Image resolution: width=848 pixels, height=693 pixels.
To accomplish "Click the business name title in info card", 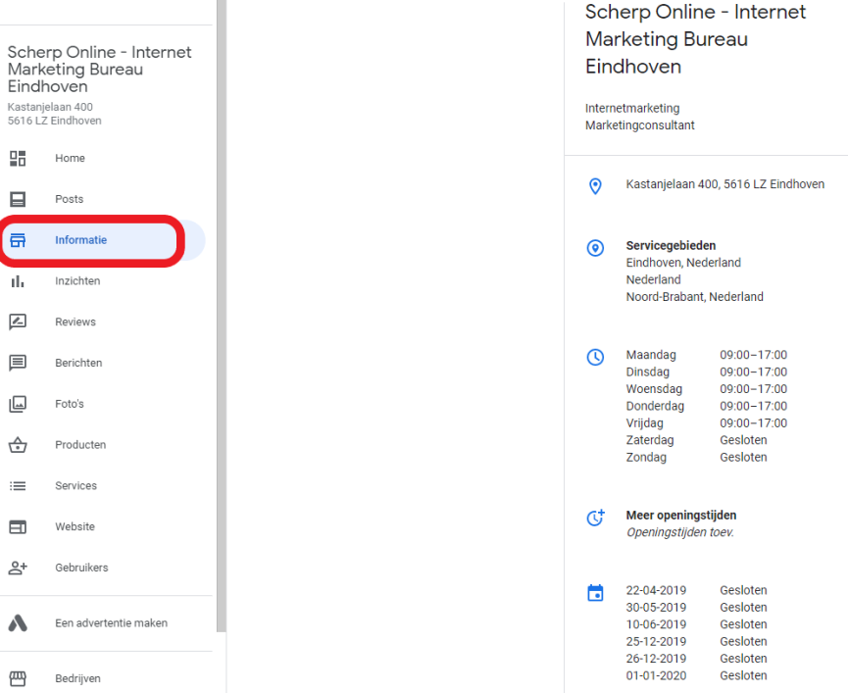I will [695, 39].
